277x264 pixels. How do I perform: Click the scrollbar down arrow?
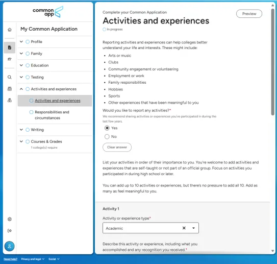(x=273, y=251)
